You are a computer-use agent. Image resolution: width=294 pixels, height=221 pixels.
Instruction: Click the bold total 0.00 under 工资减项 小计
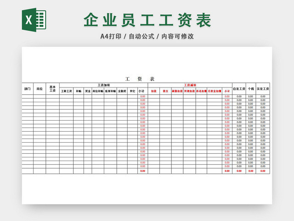(x=227, y=171)
